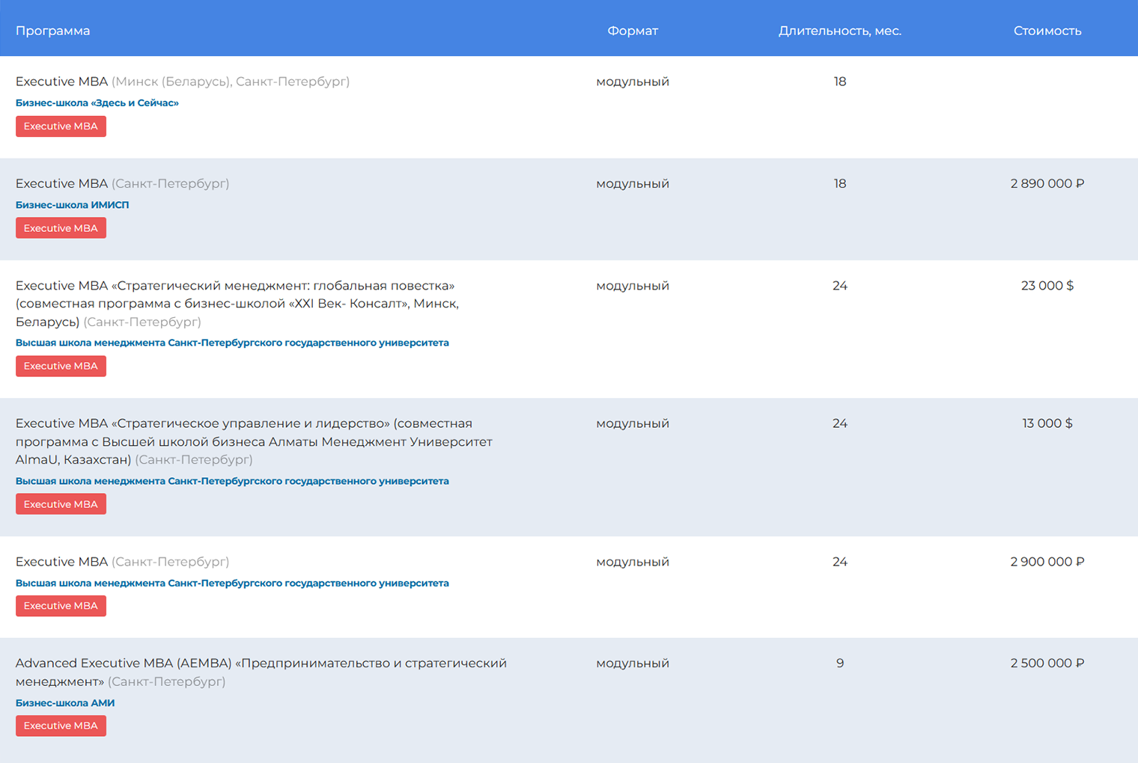The height and width of the screenshot is (763, 1138).
Task: Open the «Стратегический менеджмент: глобальная повестка» program
Action: pyautogui.click(x=235, y=286)
